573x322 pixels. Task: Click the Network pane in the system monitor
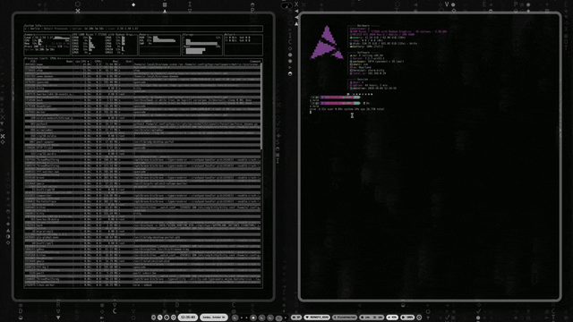(x=243, y=45)
